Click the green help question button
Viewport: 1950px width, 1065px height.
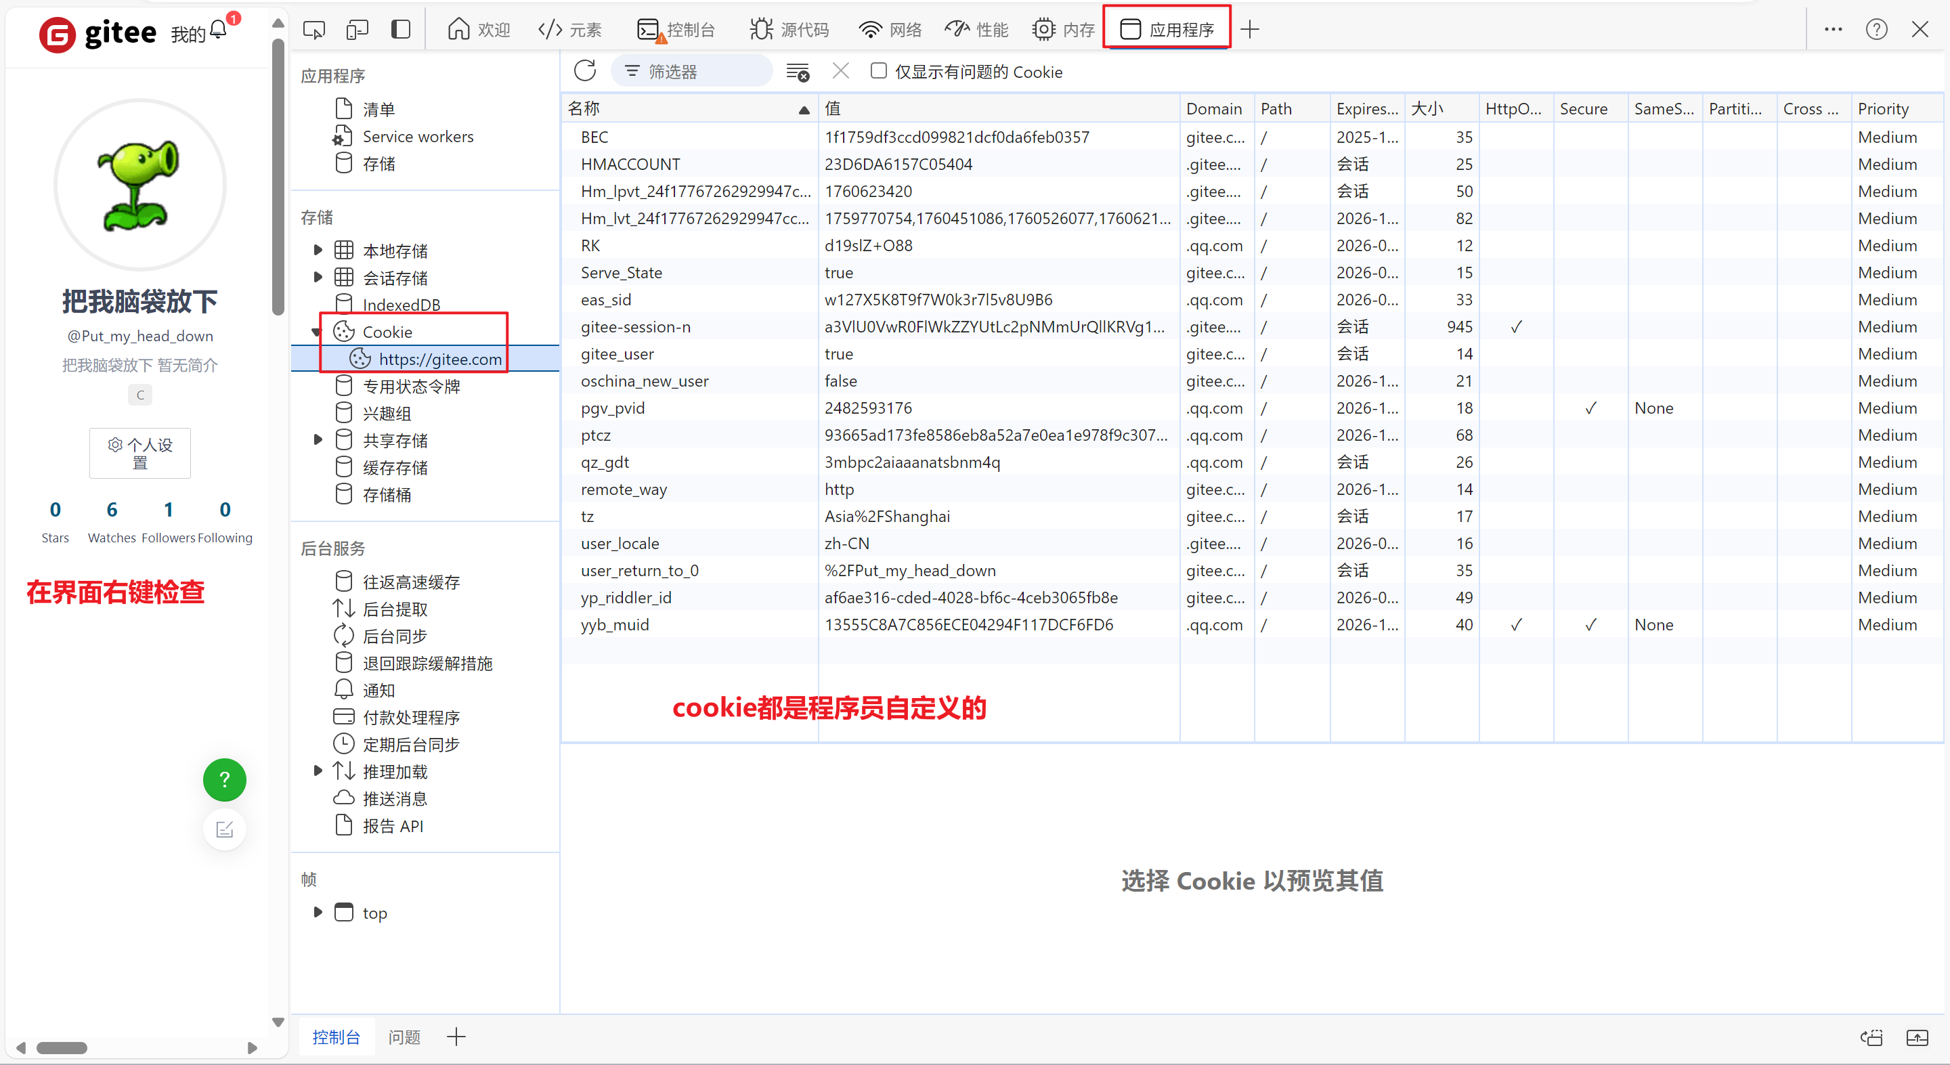(224, 779)
